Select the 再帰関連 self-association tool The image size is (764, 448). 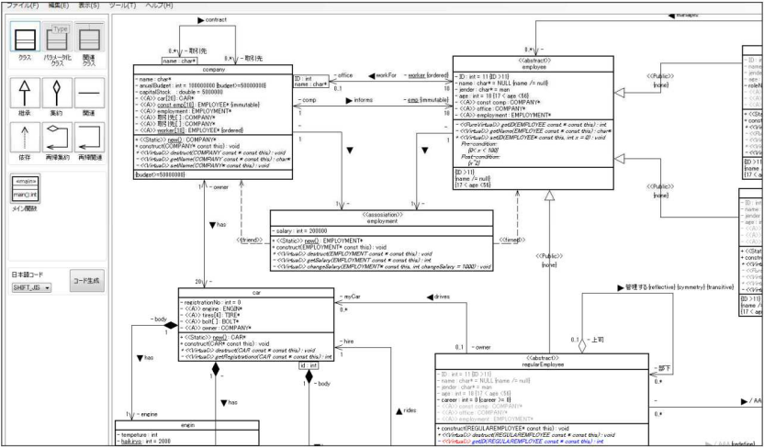pos(89,138)
